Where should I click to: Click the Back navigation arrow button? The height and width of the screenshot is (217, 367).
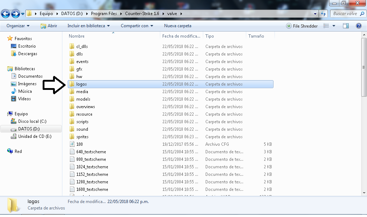pos(5,14)
